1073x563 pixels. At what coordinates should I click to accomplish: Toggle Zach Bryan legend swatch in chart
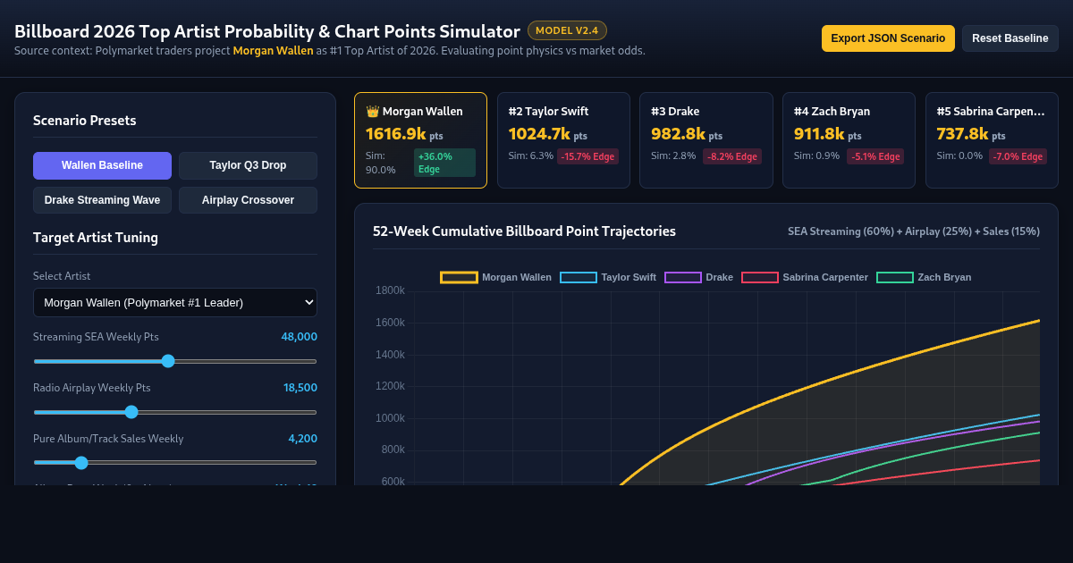click(894, 277)
